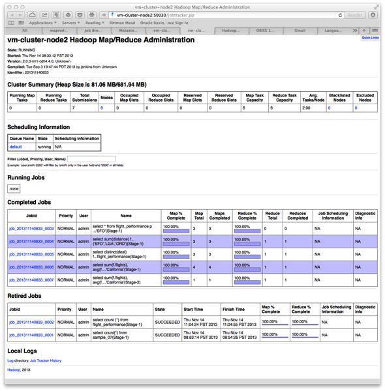Switch to the Langua... tab
385x391 pixels.
pos(333,31)
